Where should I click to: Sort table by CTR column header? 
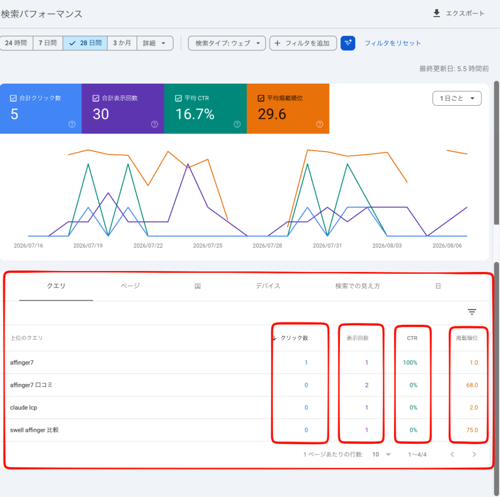pyautogui.click(x=412, y=338)
